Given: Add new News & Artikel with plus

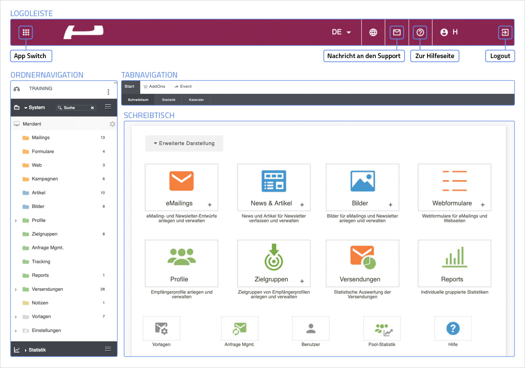Looking at the screenshot, I should pyautogui.click(x=302, y=205).
